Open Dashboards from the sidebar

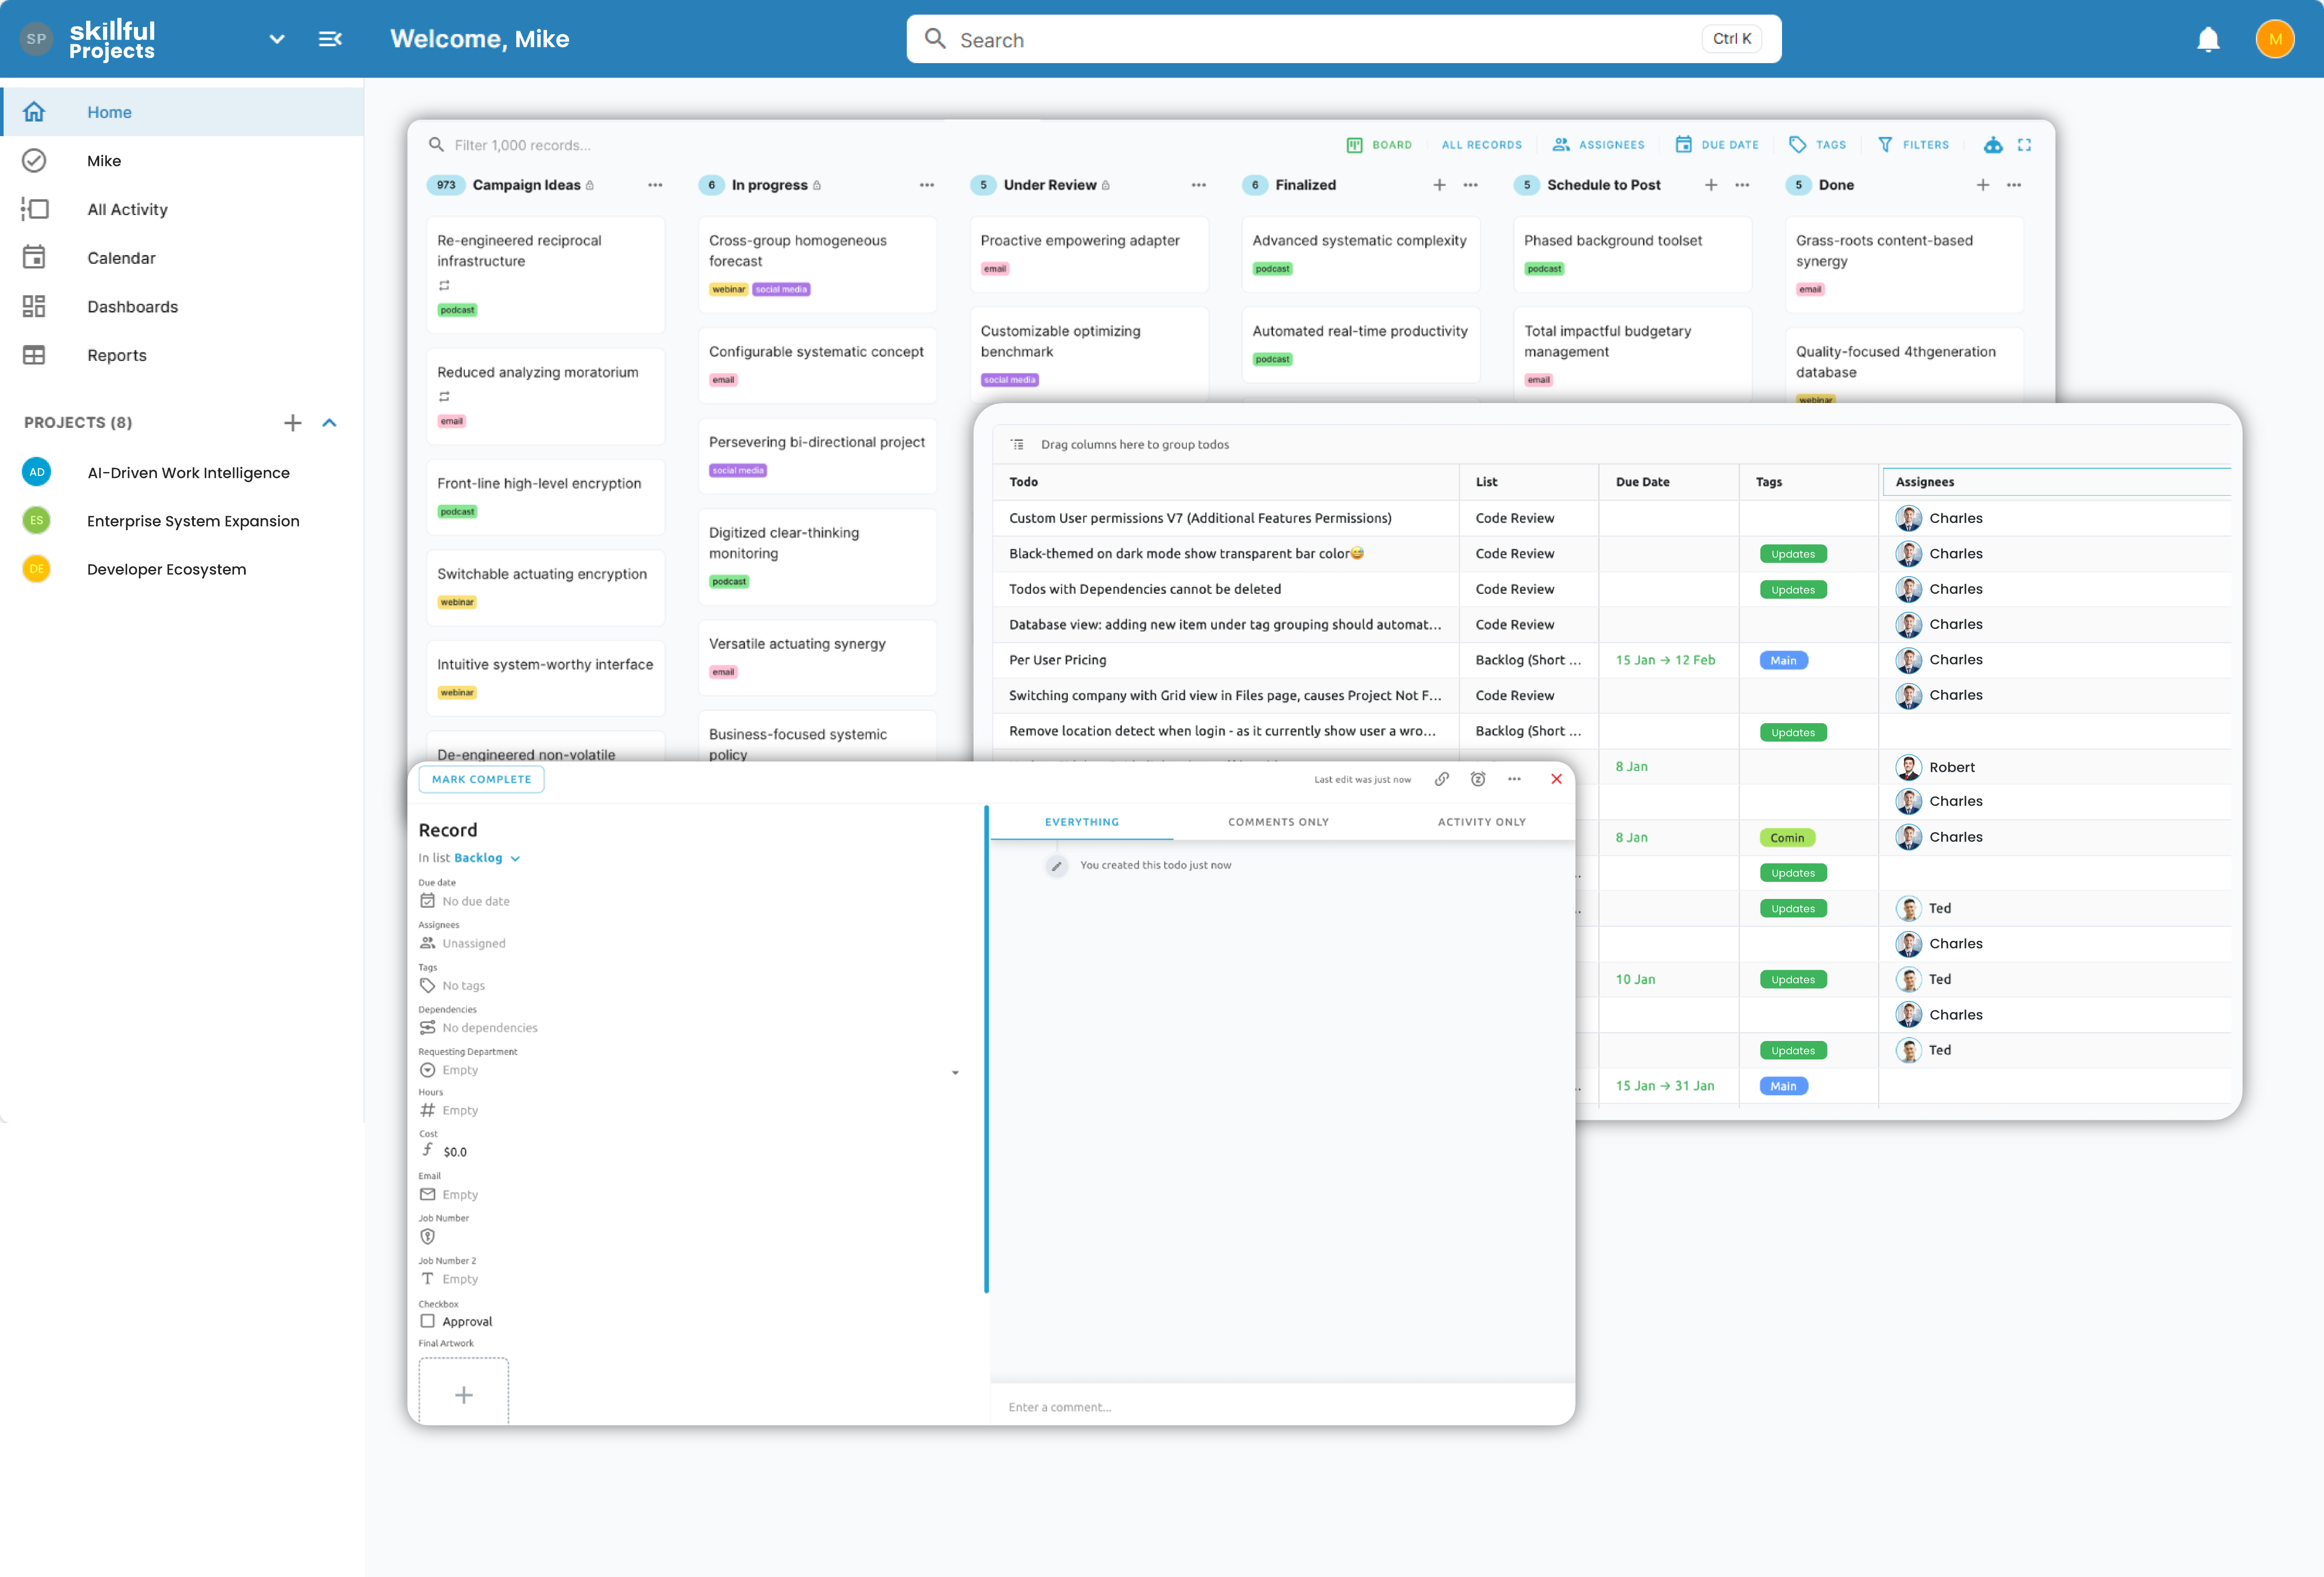coord(132,306)
